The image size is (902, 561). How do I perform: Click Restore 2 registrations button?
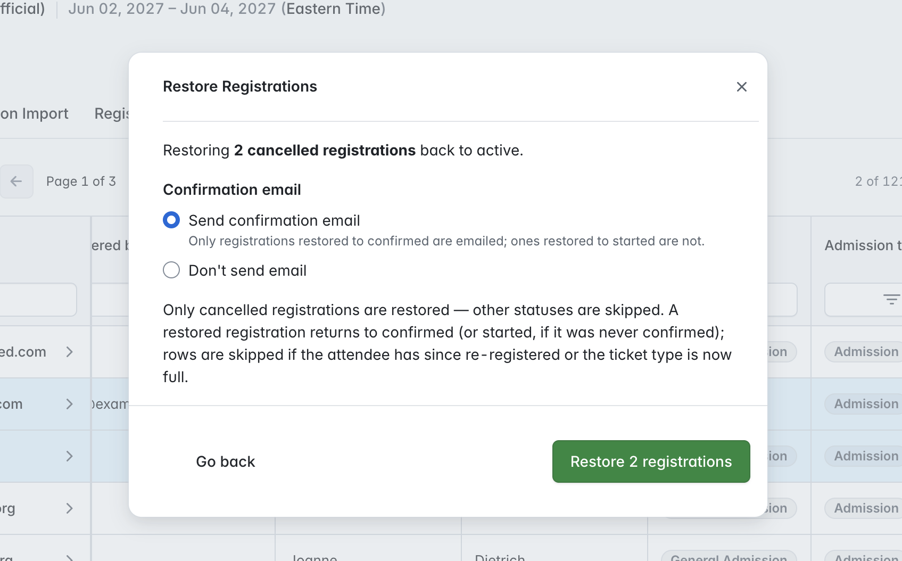(x=651, y=461)
